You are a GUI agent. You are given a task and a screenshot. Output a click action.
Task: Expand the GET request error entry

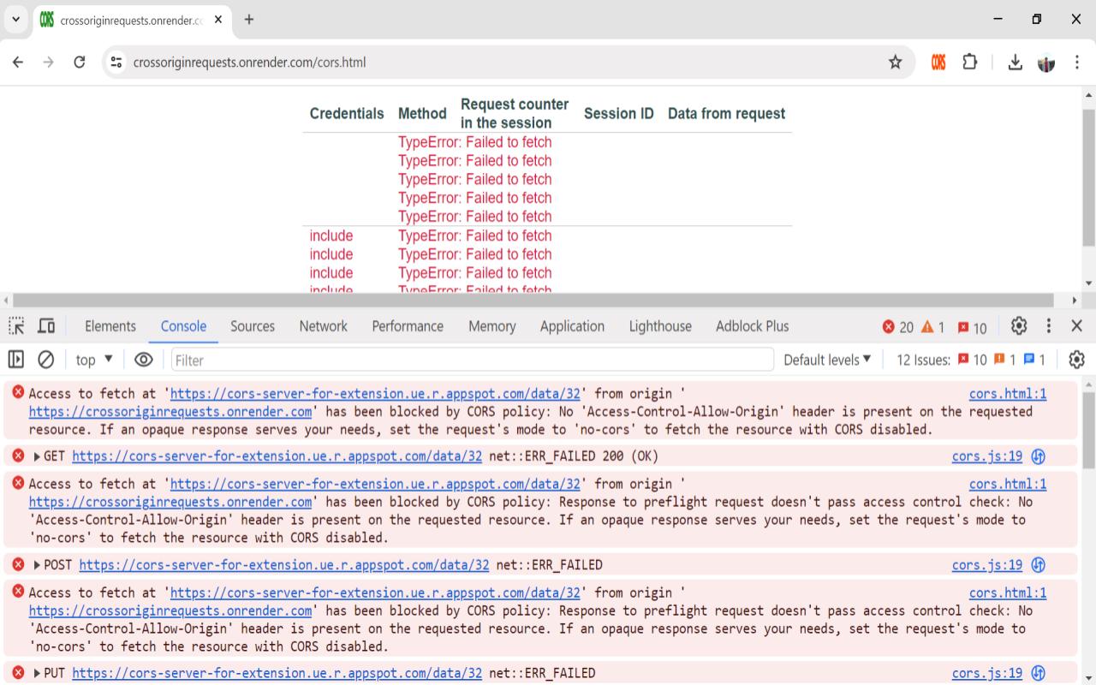(x=37, y=456)
